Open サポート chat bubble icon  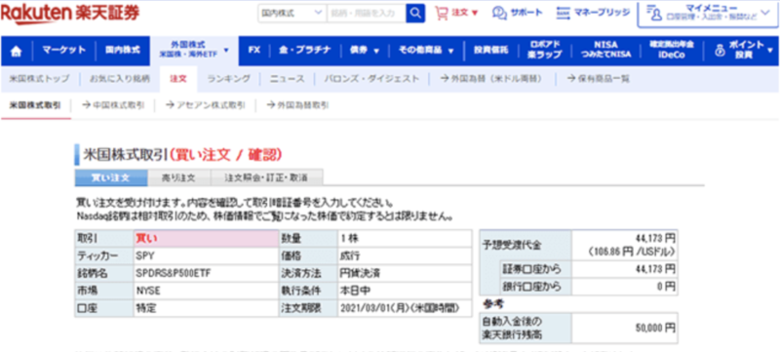coord(499,13)
